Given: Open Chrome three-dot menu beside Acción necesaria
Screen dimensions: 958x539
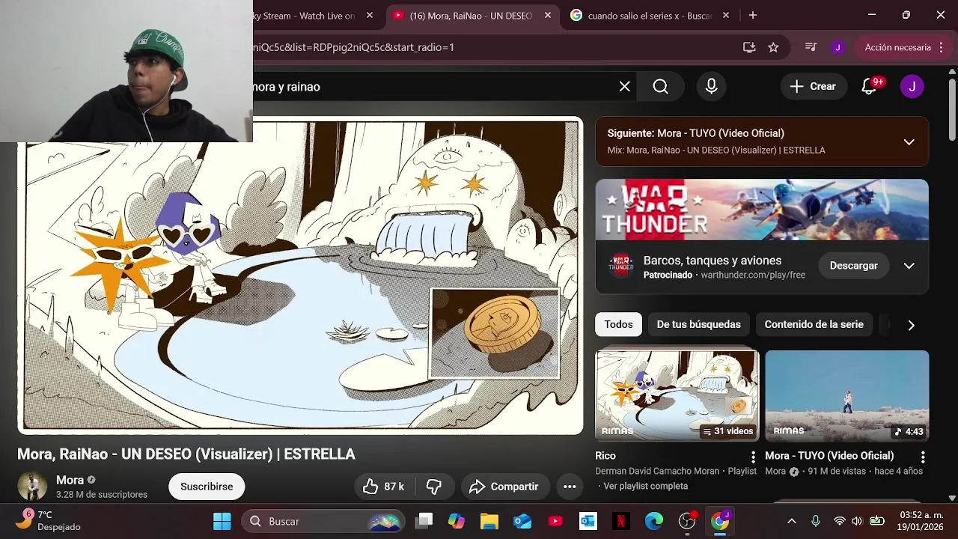Looking at the screenshot, I should click(x=942, y=47).
